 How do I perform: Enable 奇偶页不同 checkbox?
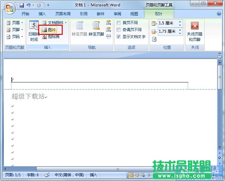point(118,30)
